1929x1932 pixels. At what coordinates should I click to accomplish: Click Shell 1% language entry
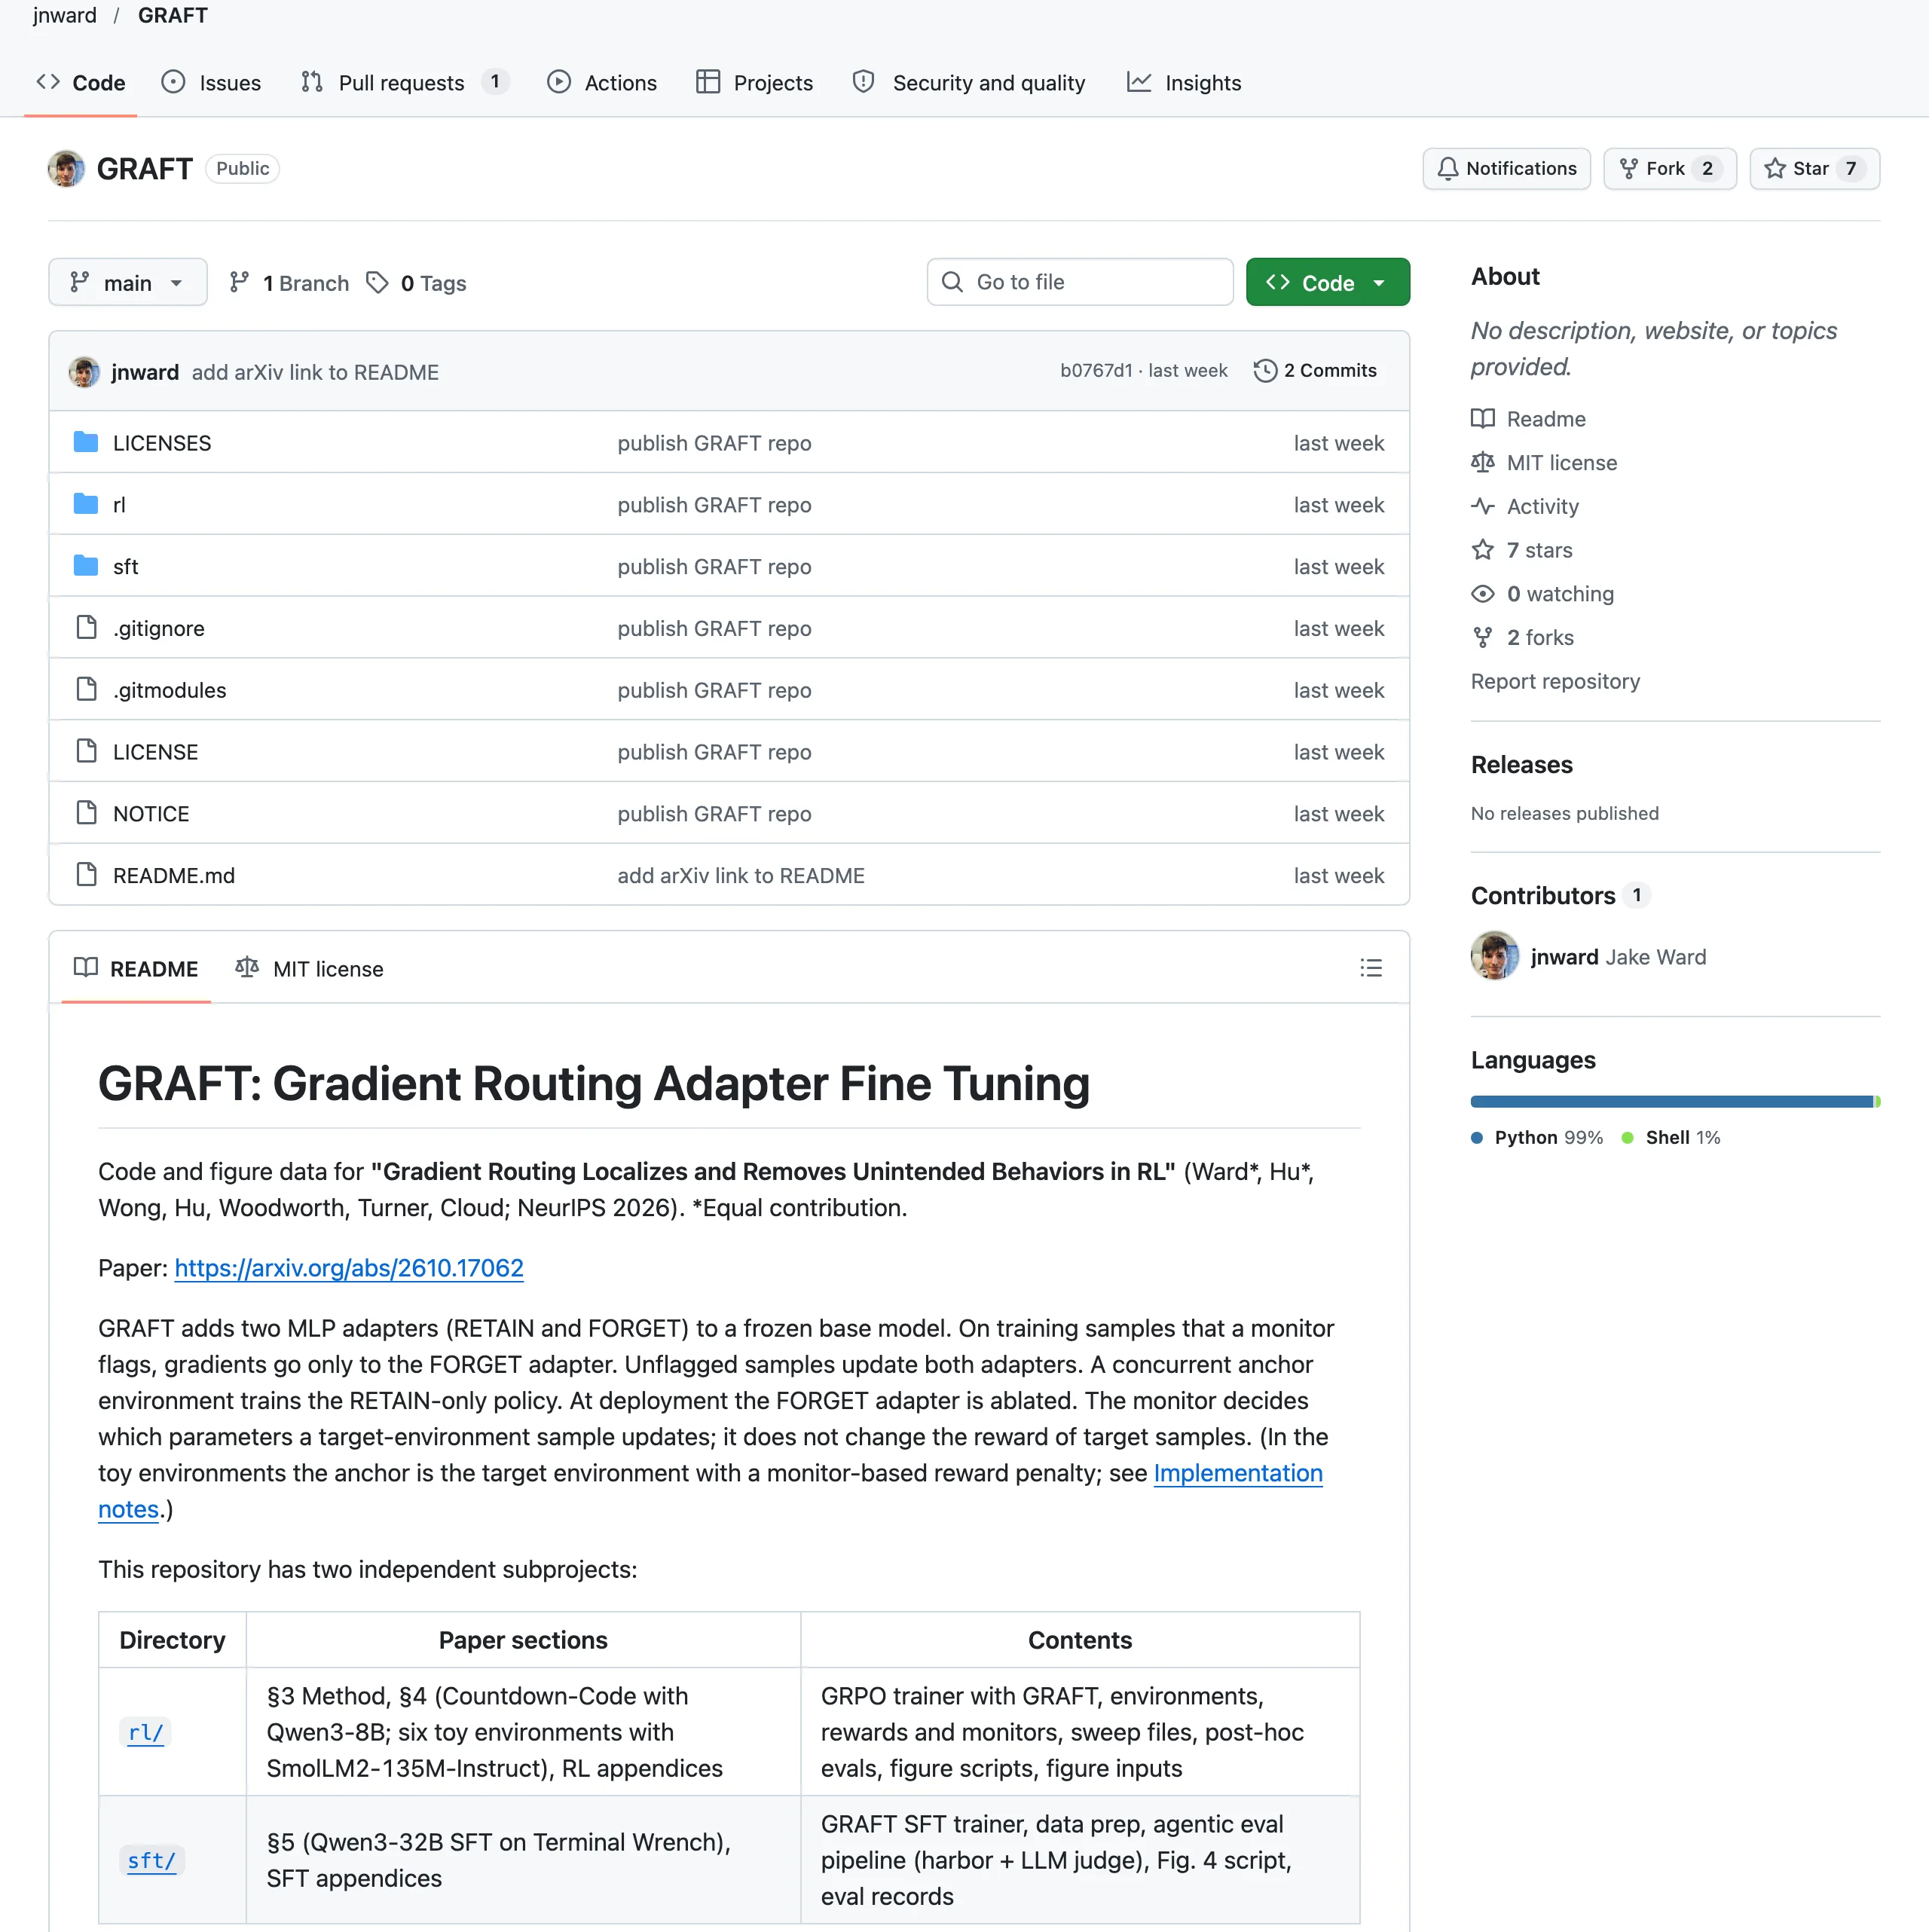[x=1671, y=1138]
